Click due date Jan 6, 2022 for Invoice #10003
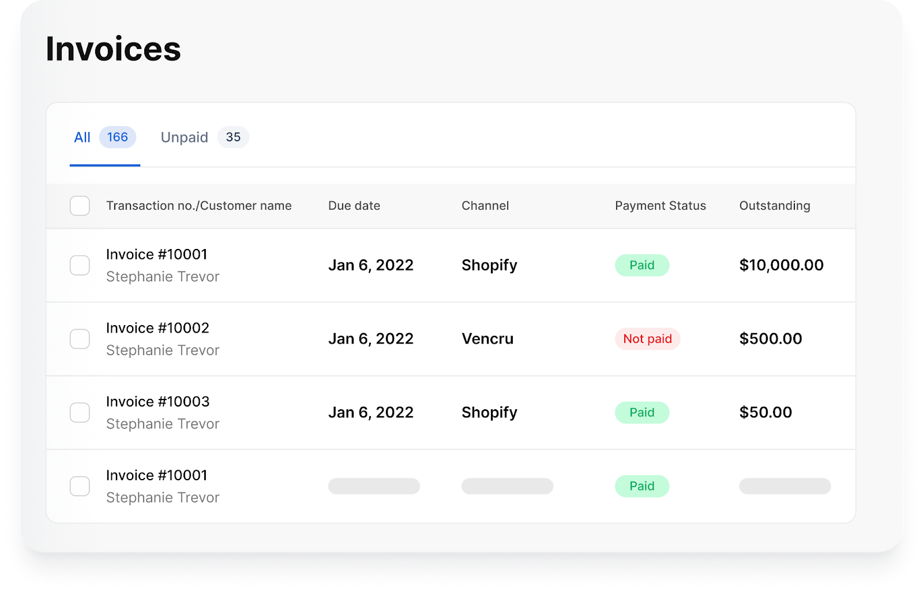This screenshot has height=592, width=923. (x=371, y=413)
